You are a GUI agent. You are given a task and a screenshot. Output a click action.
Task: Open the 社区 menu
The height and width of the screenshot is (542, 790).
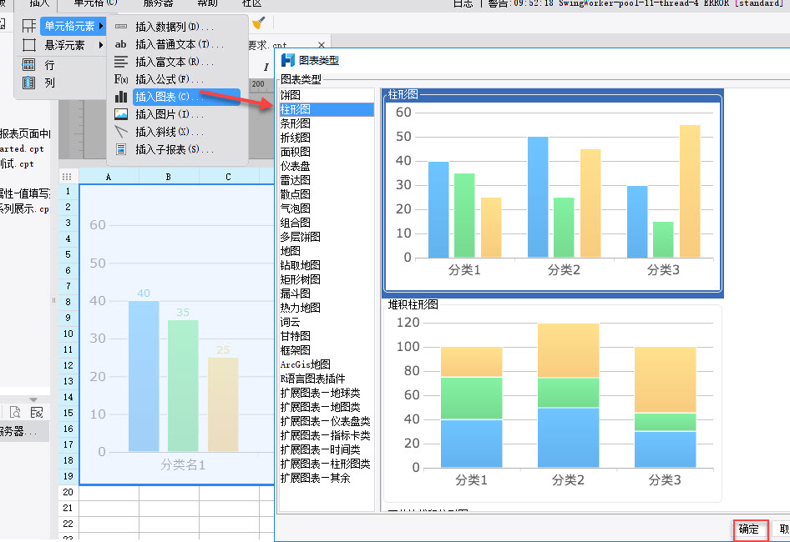coord(251,3)
